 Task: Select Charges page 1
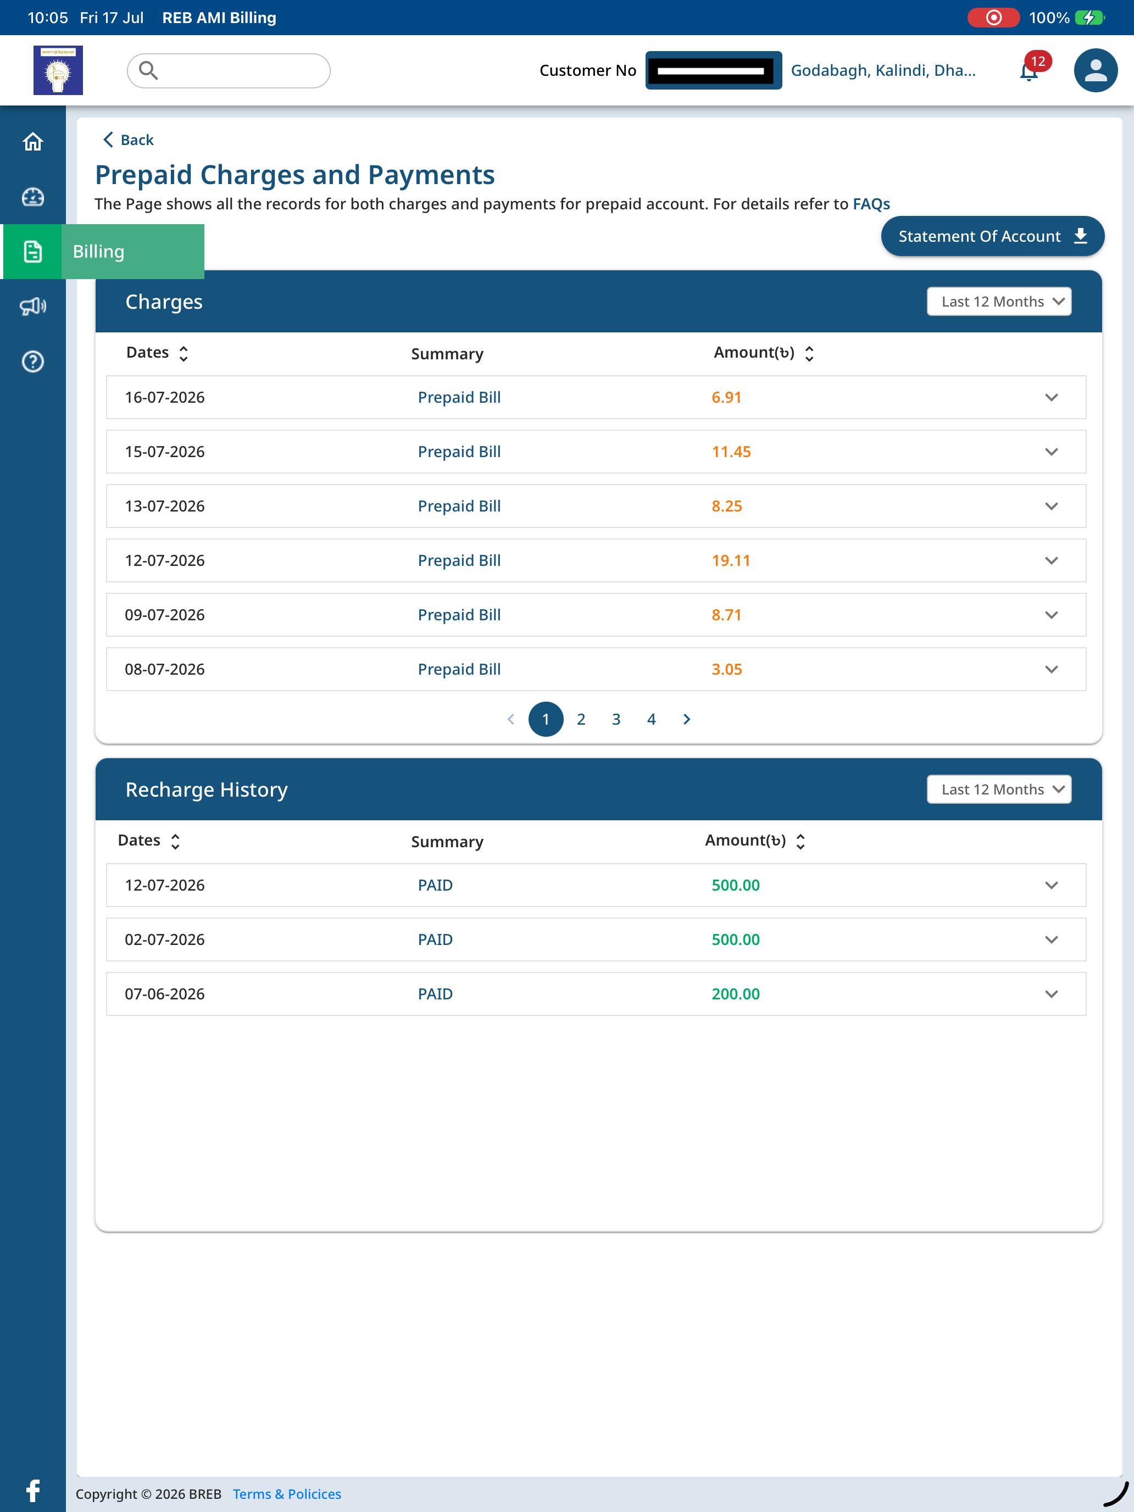[546, 719]
